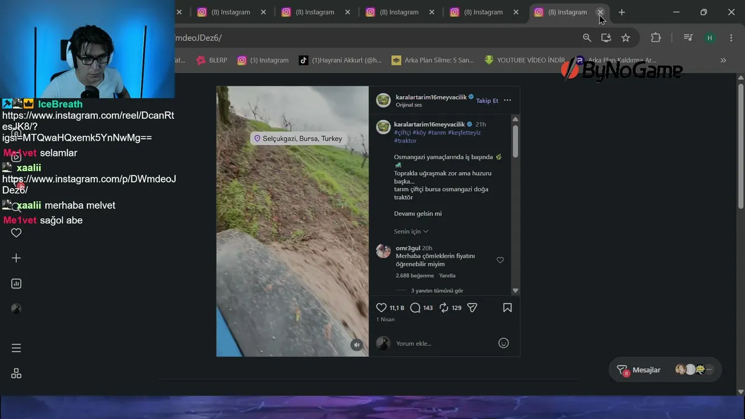Open the #çiftçi hashtag

pyautogui.click(x=402, y=133)
